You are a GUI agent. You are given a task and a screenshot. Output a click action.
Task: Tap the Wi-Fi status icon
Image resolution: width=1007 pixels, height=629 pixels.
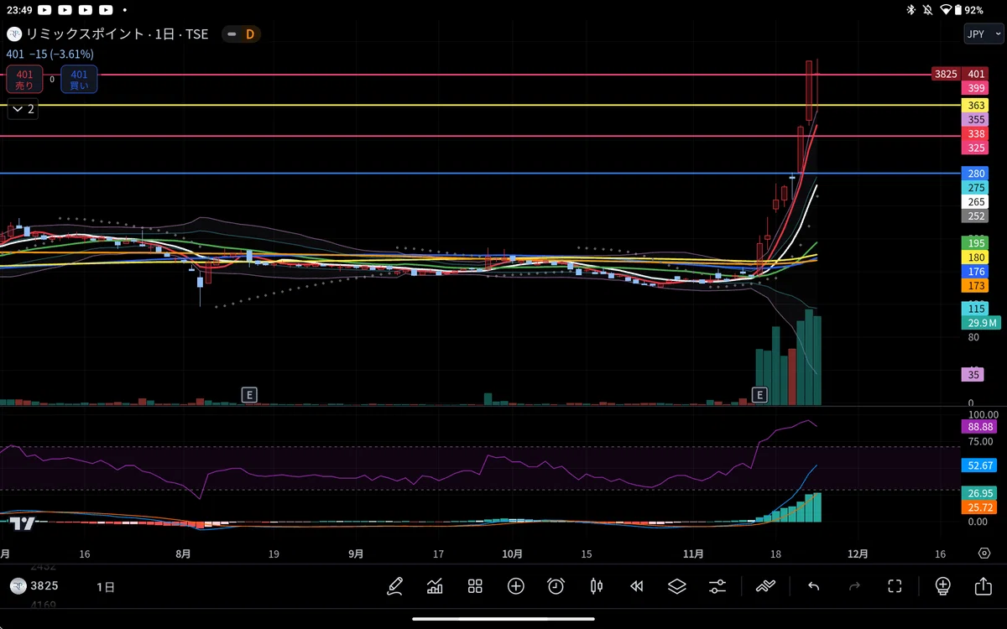pos(947,10)
